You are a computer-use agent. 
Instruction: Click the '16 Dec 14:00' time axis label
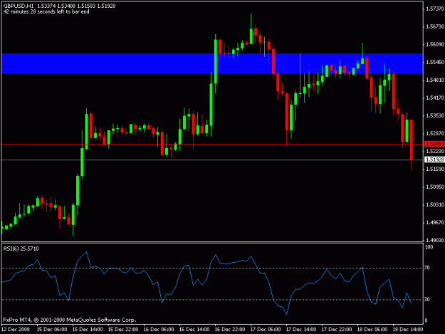(x=194, y=330)
